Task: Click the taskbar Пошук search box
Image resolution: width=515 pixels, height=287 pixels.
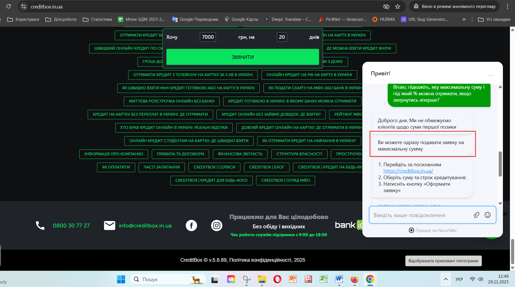Action: tap(168, 279)
